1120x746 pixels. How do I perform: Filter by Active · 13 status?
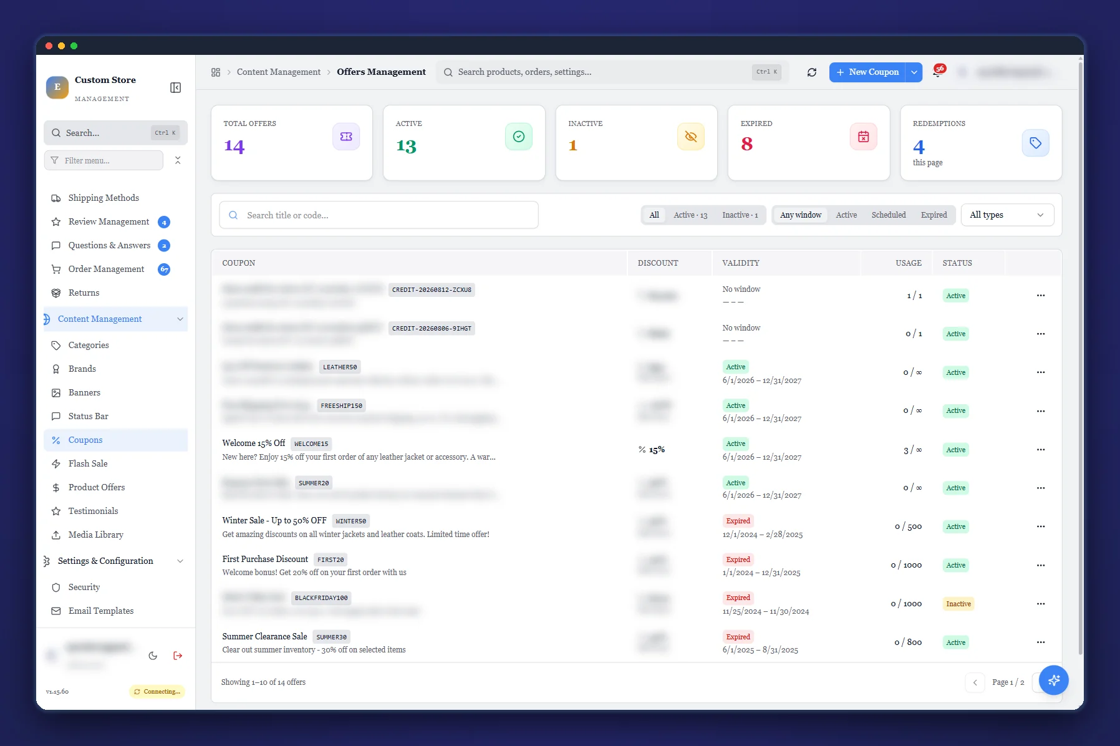click(x=690, y=215)
